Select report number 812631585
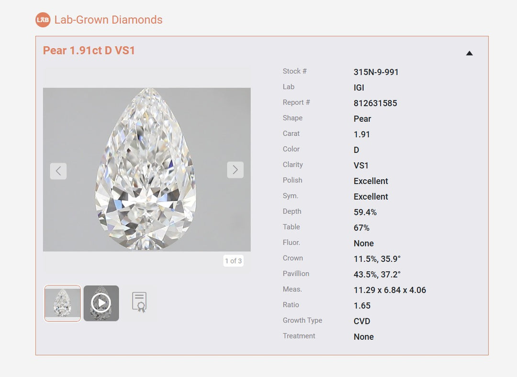Screen dimensions: 517x377 pos(376,103)
